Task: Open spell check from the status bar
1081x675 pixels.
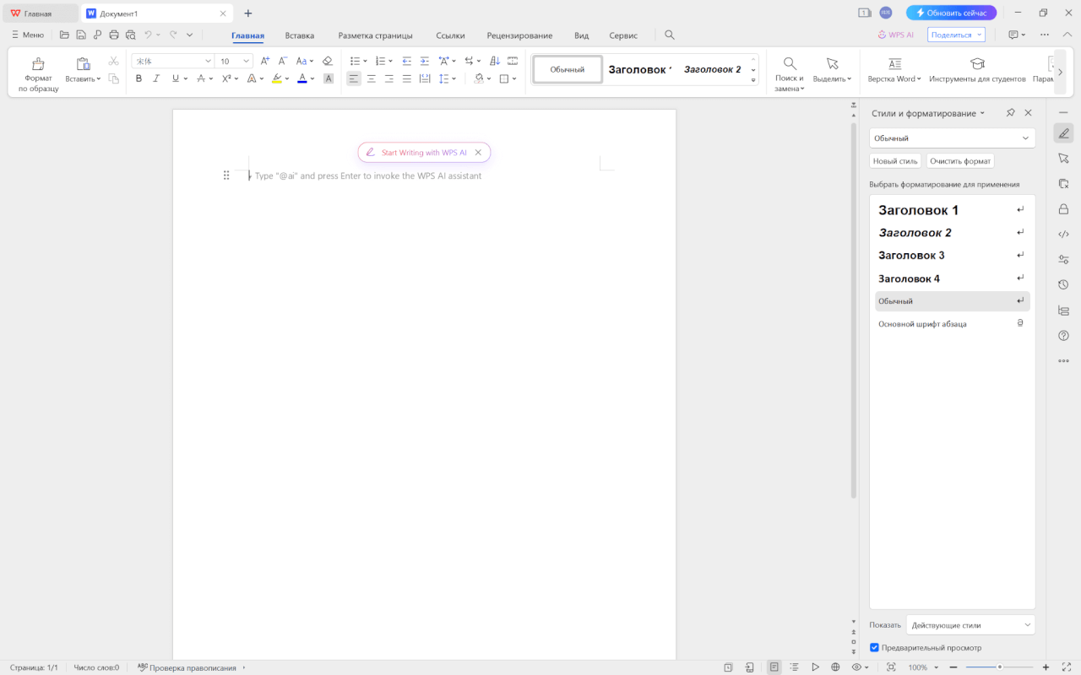Action: [x=187, y=667]
